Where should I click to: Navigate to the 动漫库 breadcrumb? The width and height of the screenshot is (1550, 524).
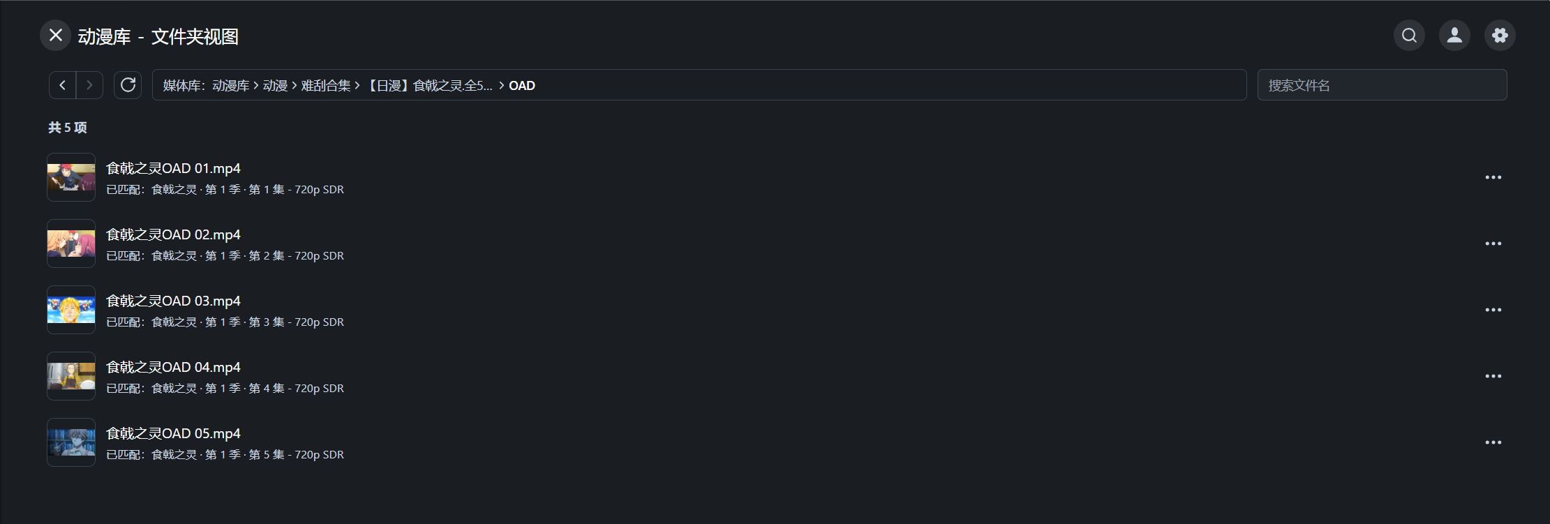coord(230,86)
